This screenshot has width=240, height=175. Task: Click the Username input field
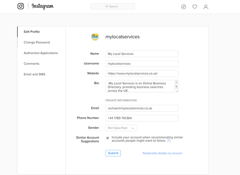[x=142, y=64]
